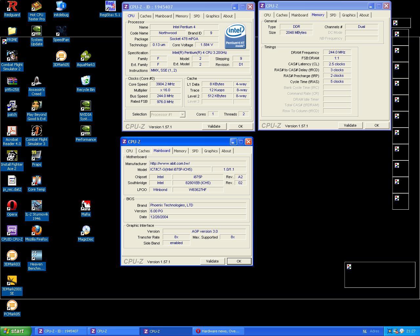Open the Recycle Bin
This screenshot has width=420, height=336.
[86, 84]
